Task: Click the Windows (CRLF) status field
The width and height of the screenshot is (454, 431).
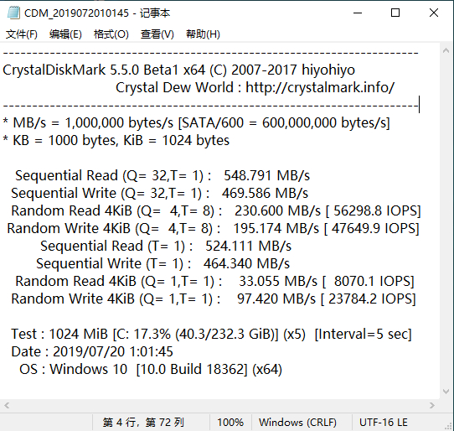Action: pos(297,423)
